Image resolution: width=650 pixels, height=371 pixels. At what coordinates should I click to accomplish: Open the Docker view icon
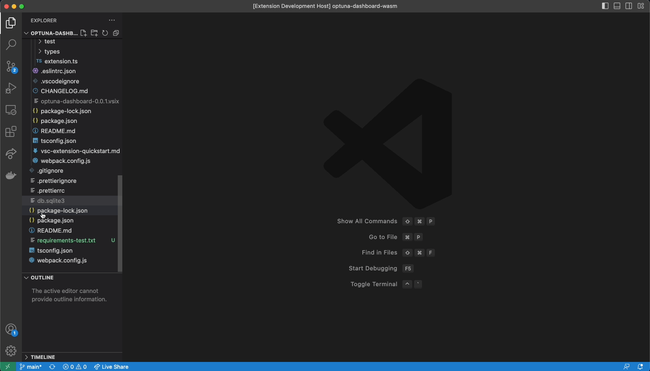click(x=11, y=175)
